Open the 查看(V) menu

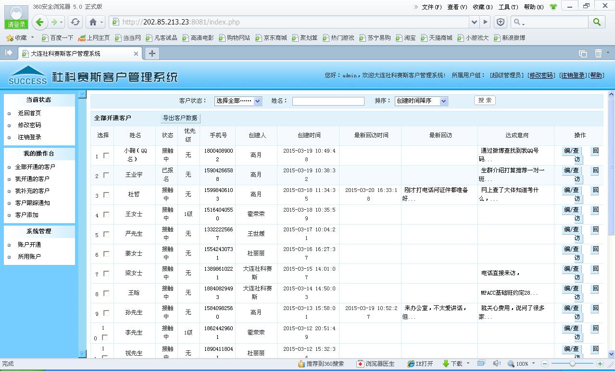457,7
